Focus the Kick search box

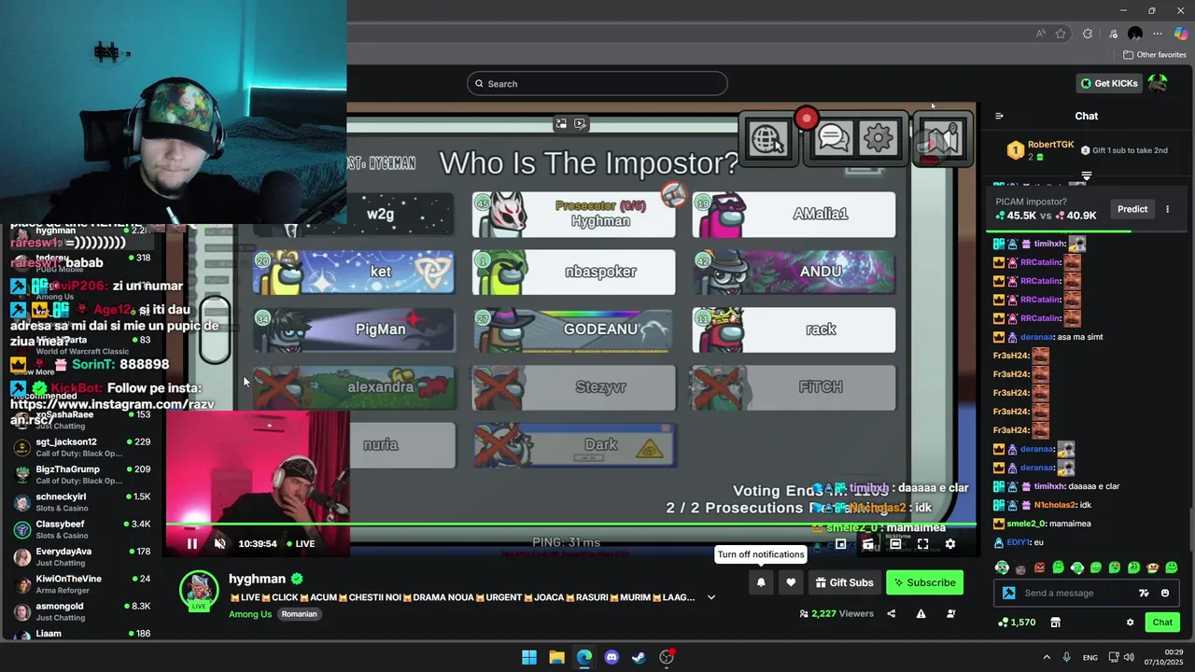click(x=597, y=84)
